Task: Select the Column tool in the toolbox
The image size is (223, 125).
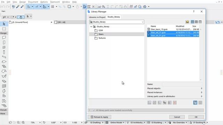Action: point(4,52)
